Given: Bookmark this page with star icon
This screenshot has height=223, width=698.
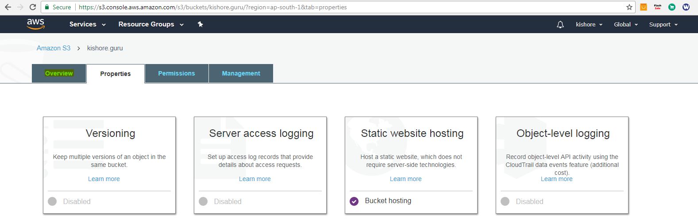Looking at the screenshot, I should [629, 7].
